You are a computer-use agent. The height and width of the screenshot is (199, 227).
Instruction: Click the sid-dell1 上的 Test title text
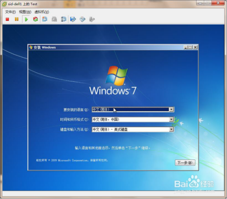tap(23, 4)
